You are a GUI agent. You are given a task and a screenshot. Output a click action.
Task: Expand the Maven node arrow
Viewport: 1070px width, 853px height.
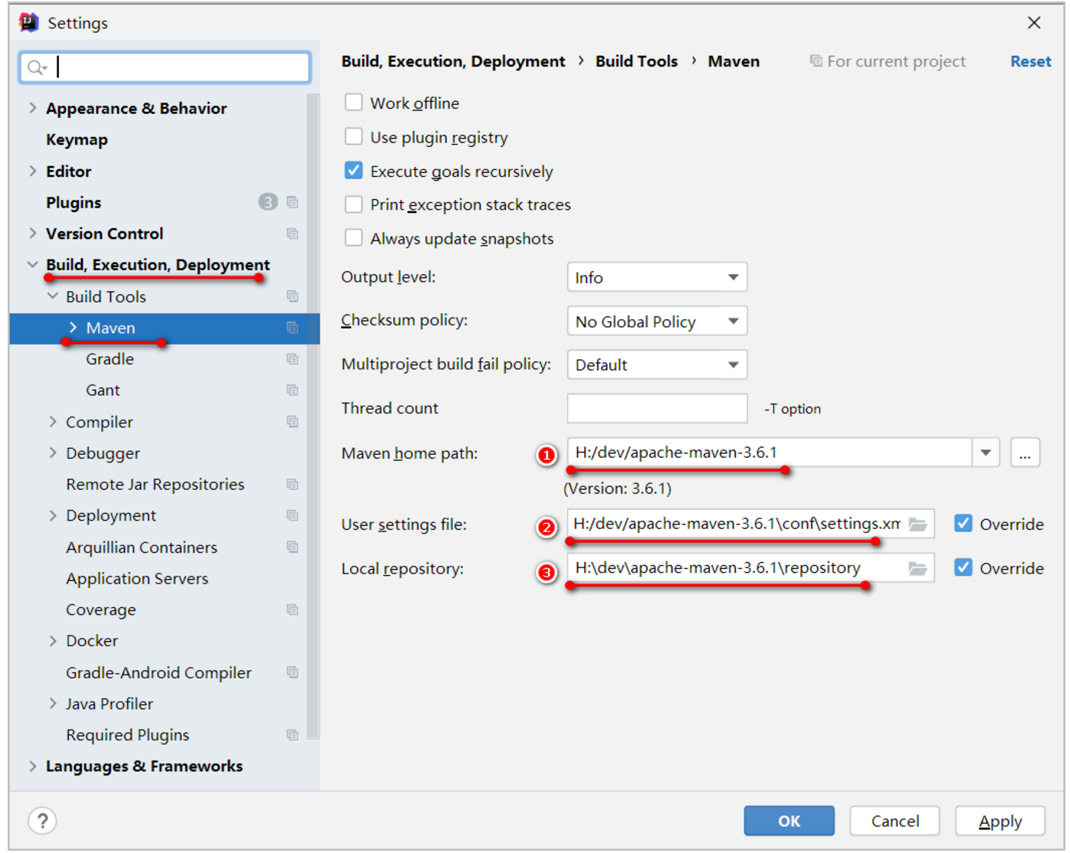coord(73,327)
